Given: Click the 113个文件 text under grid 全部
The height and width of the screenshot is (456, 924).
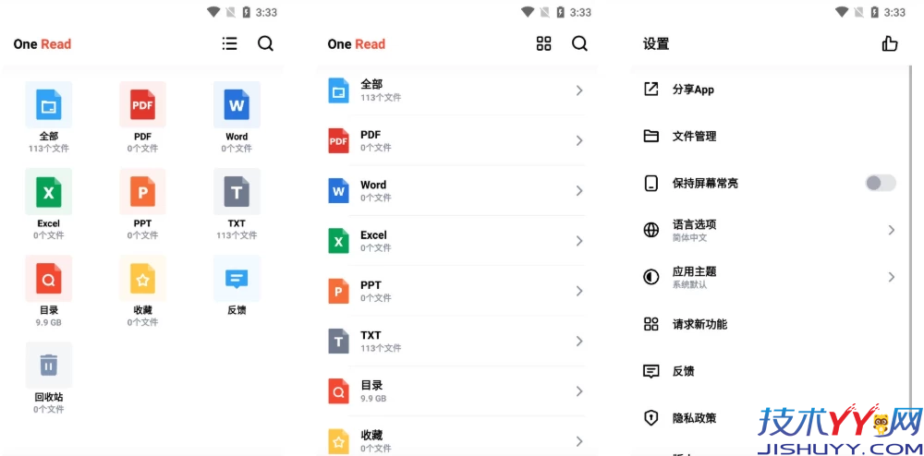Looking at the screenshot, I should pos(48,149).
